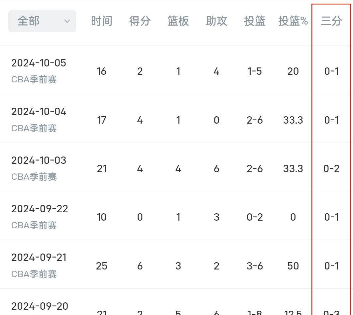Open the 2024-10-04 game date
The height and width of the screenshot is (315, 353).
39,112
